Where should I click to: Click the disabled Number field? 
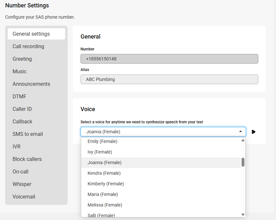[x=169, y=59]
